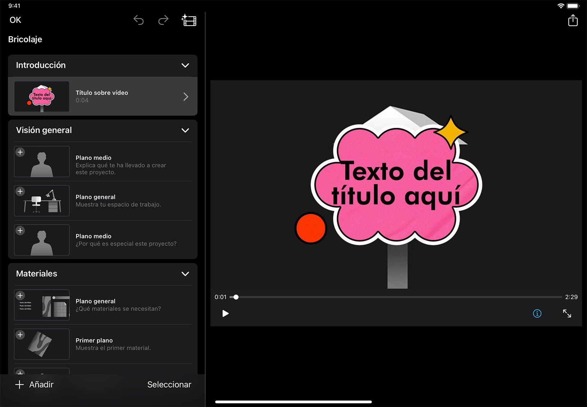Select the workspace desk thumbnail
The height and width of the screenshot is (407, 587).
(x=42, y=201)
